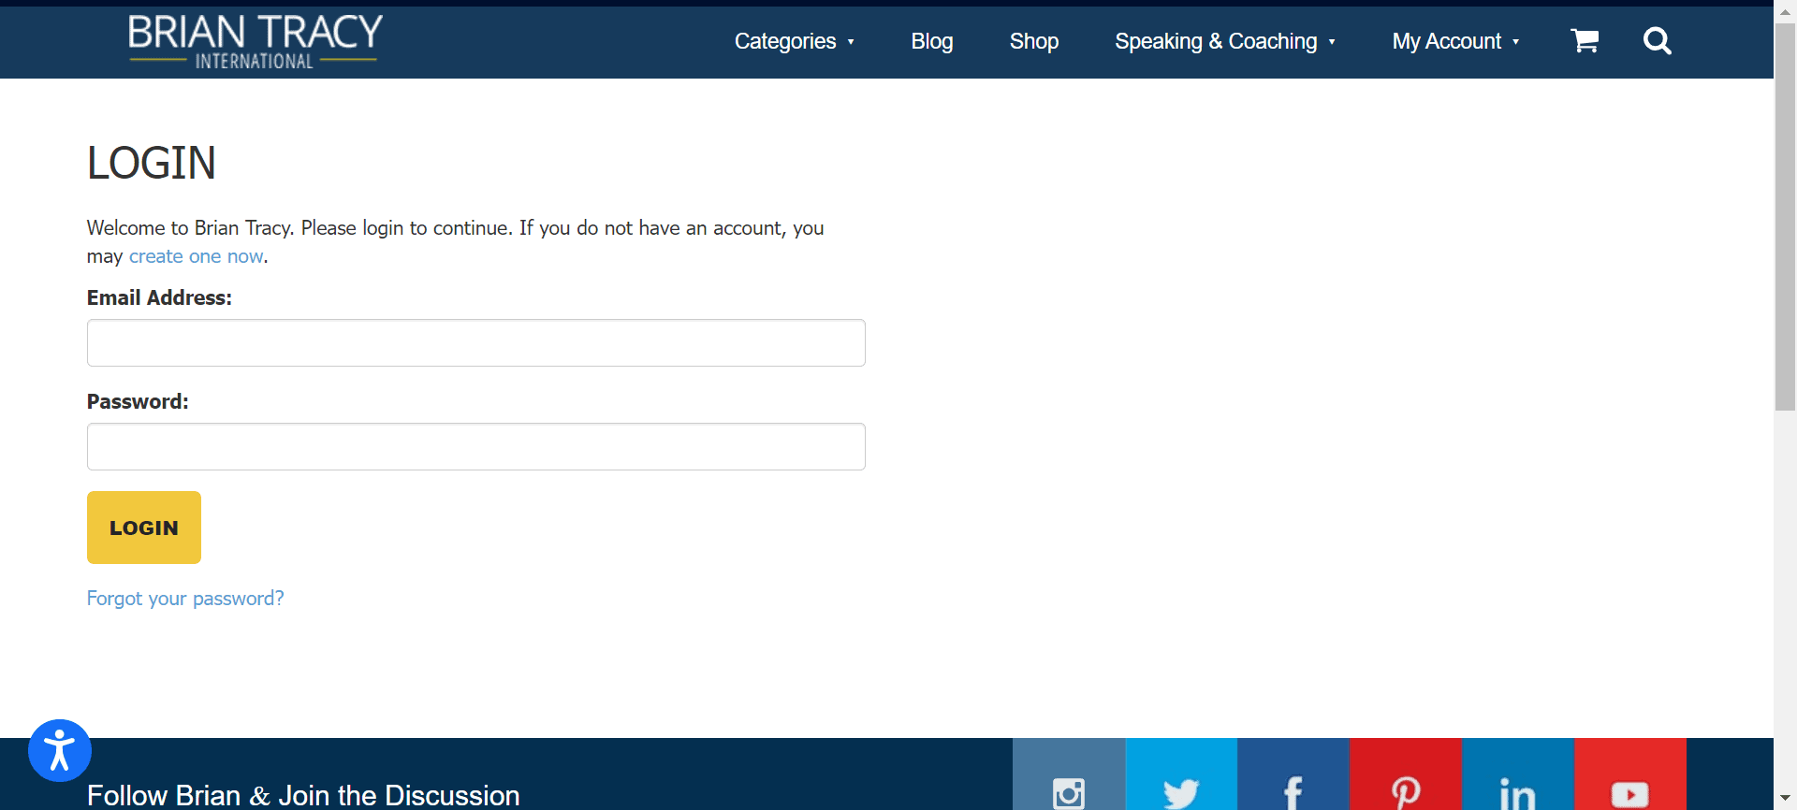
Task: Click the LinkedIn icon tile
Action: pos(1517,783)
